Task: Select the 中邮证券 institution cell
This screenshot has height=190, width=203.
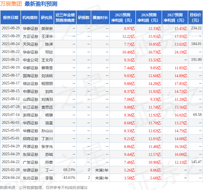Action: pos(31,68)
